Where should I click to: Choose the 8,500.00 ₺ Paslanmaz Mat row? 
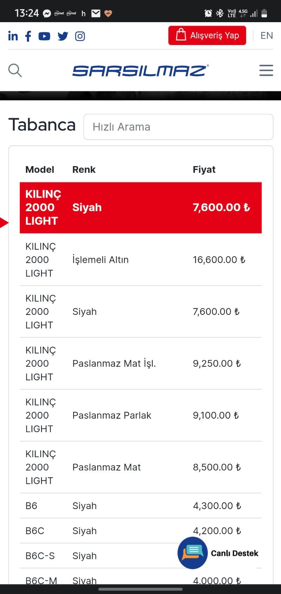pos(140,467)
